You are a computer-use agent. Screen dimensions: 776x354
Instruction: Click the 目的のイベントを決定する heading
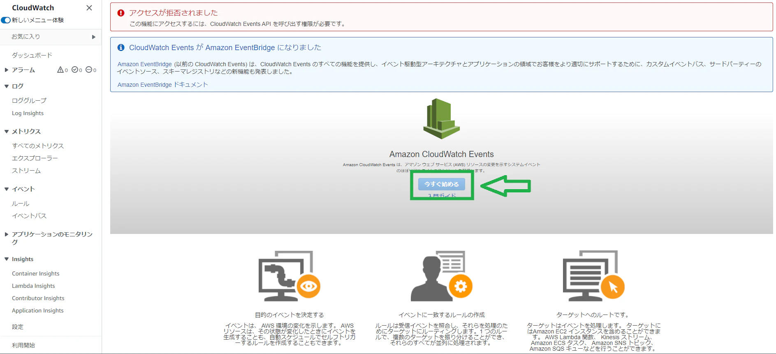pos(290,315)
